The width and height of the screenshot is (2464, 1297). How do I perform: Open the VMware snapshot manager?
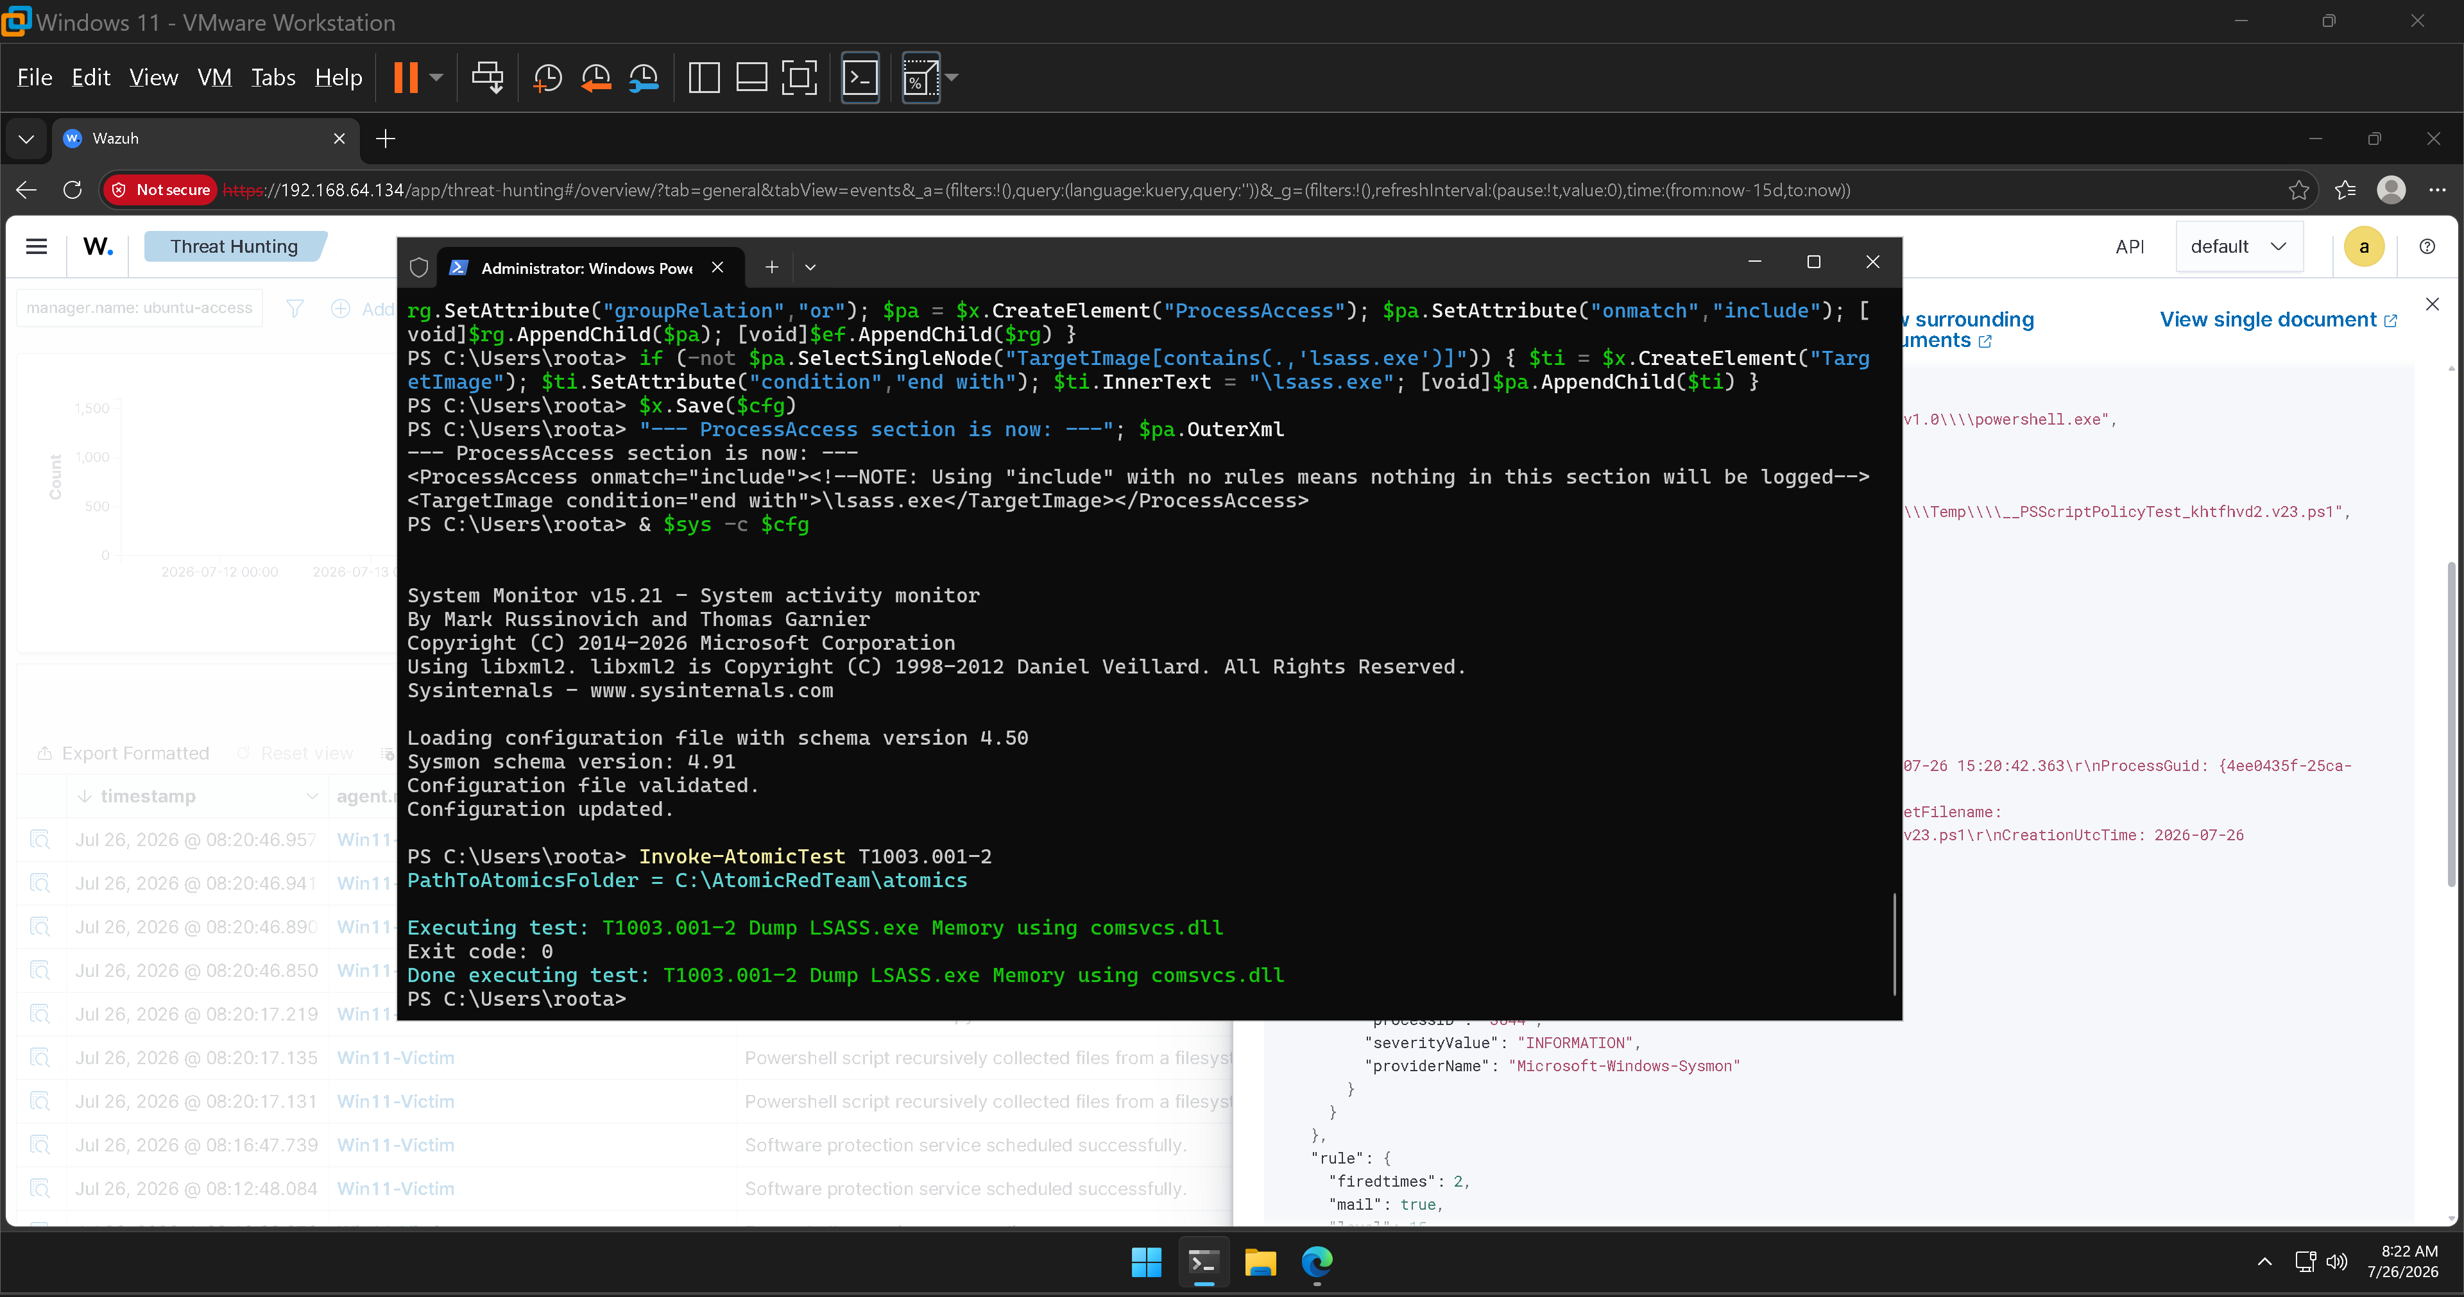644,78
